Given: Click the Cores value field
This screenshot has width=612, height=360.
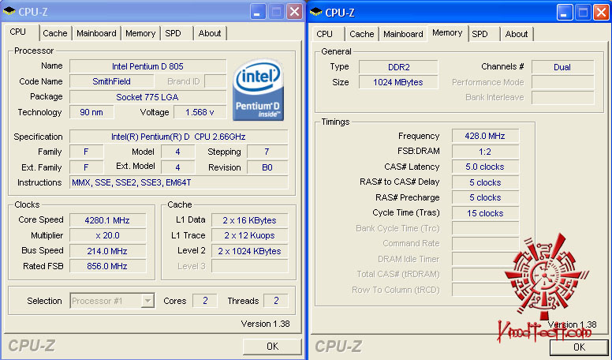Looking at the screenshot, I should coord(205,301).
